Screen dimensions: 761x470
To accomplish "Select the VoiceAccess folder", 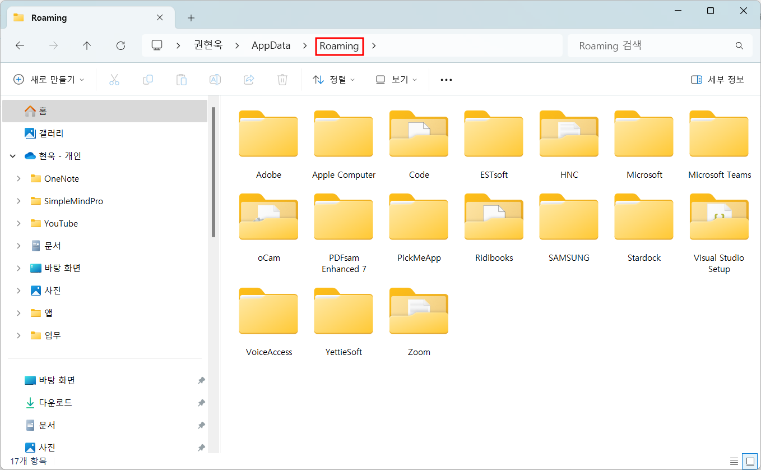I will pos(268,322).
